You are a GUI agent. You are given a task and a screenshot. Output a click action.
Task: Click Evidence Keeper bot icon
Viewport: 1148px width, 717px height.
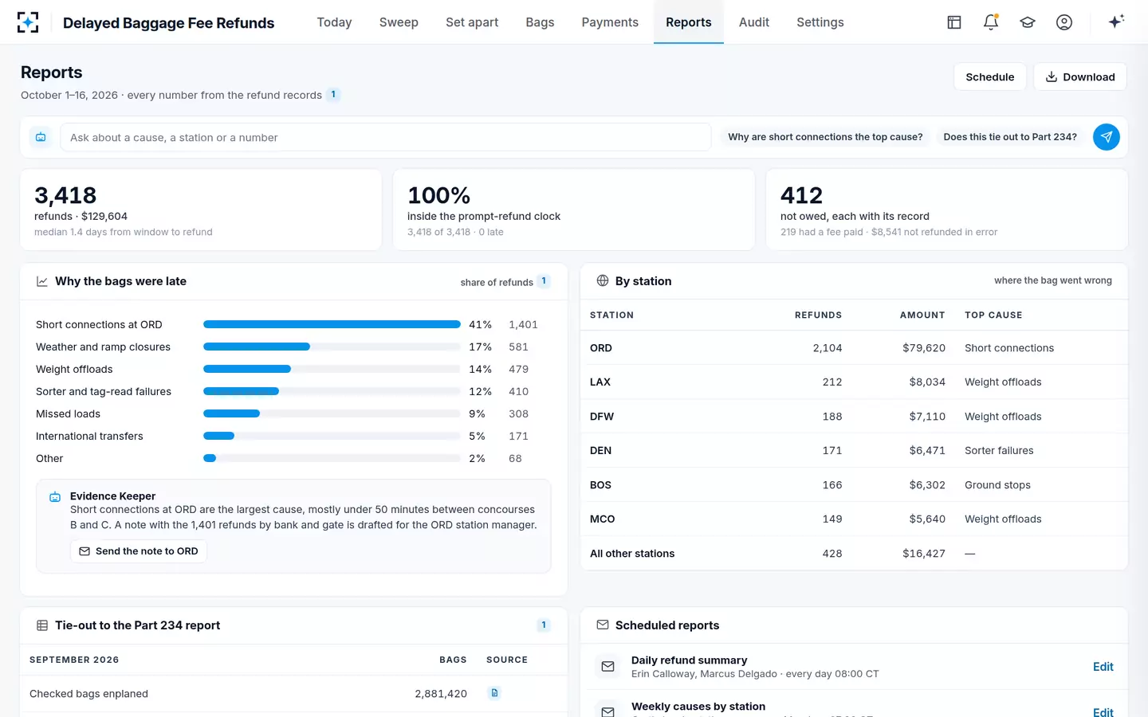[55, 497]
